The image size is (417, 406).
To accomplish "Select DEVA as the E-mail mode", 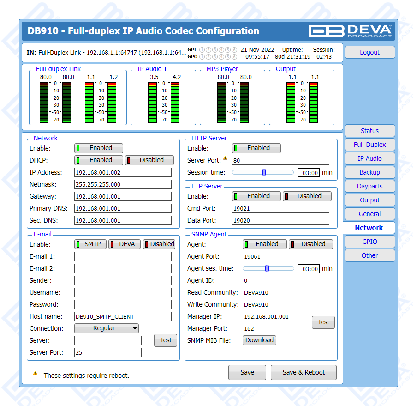I will click(x=125, y=244).
